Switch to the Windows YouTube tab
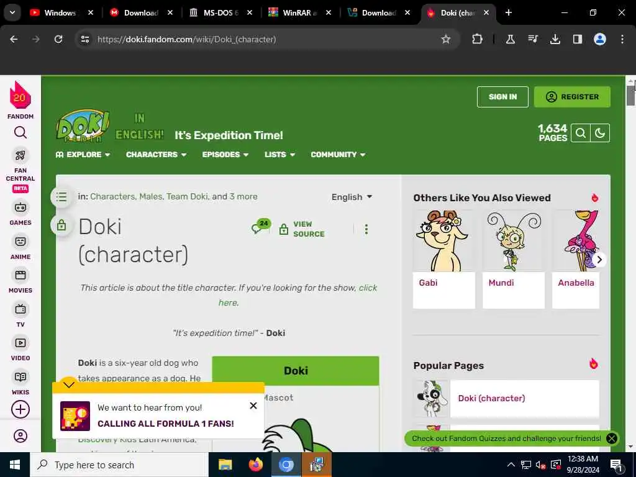The width and height of the screenshot is (636, 477). pos(60,12)
